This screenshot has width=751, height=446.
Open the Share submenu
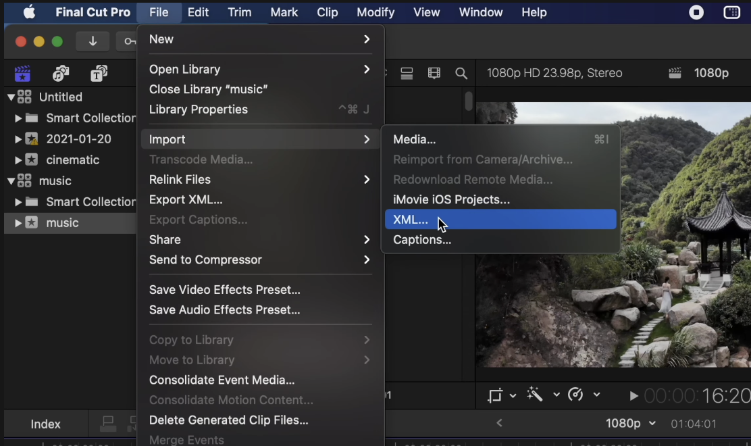point(260,239)
